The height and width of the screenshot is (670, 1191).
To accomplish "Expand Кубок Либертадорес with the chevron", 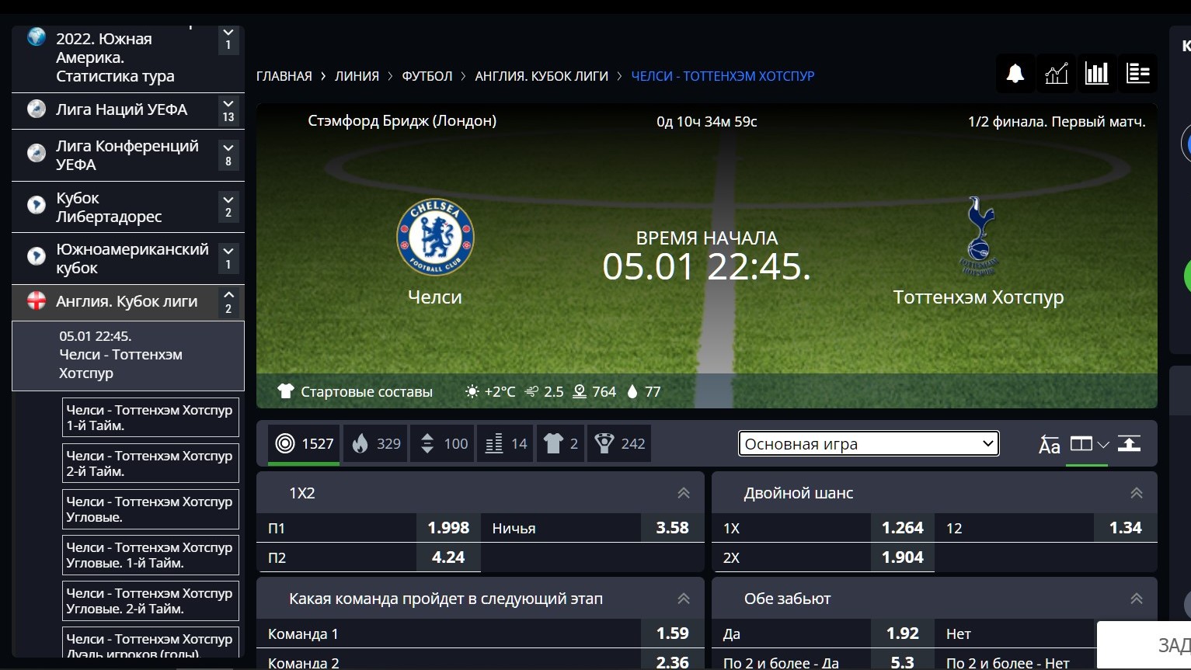I will (x=228, y=206).
